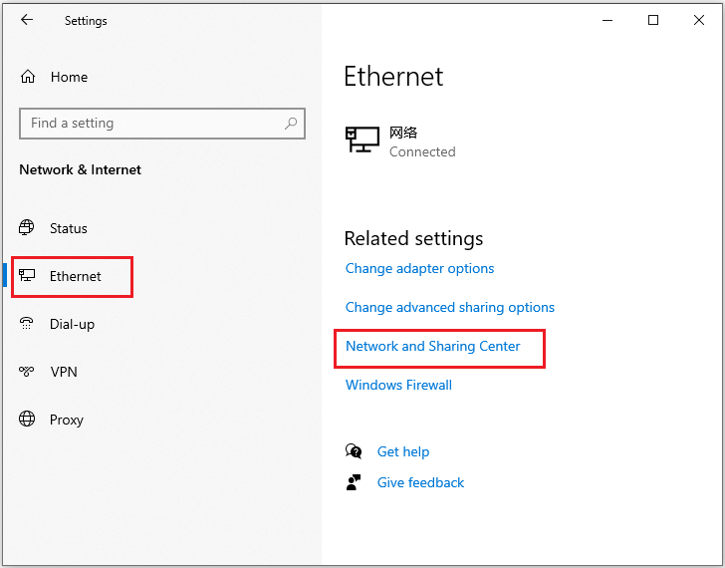Click the Dial-up phone icon
Screen dimensions: 725x568
click(28, 324)
